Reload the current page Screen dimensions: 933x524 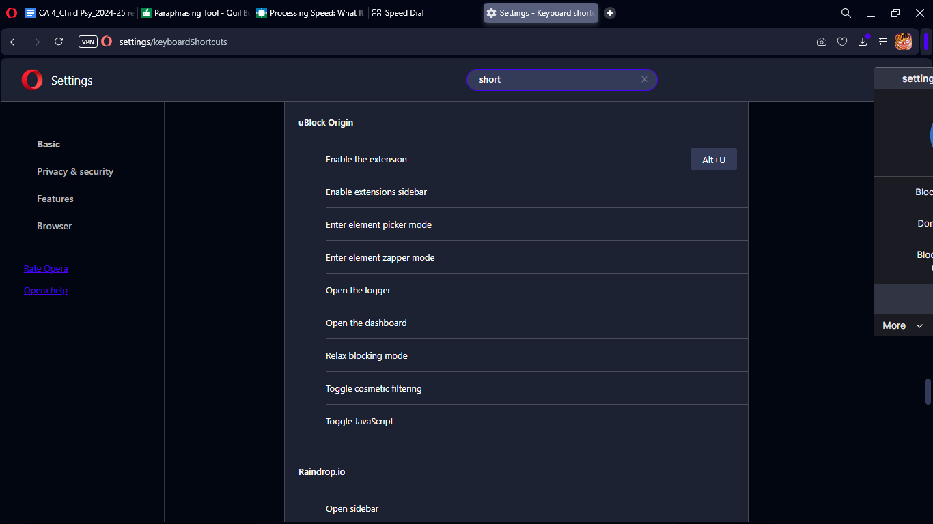(59, 42)
